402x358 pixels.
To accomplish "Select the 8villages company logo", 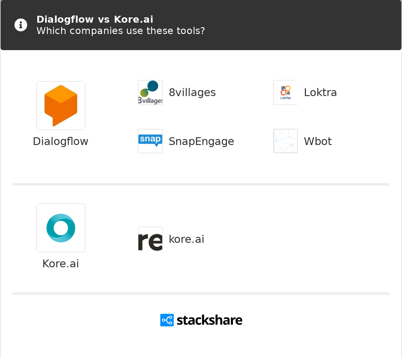I will pyautogui.click(x=150, y=92).
